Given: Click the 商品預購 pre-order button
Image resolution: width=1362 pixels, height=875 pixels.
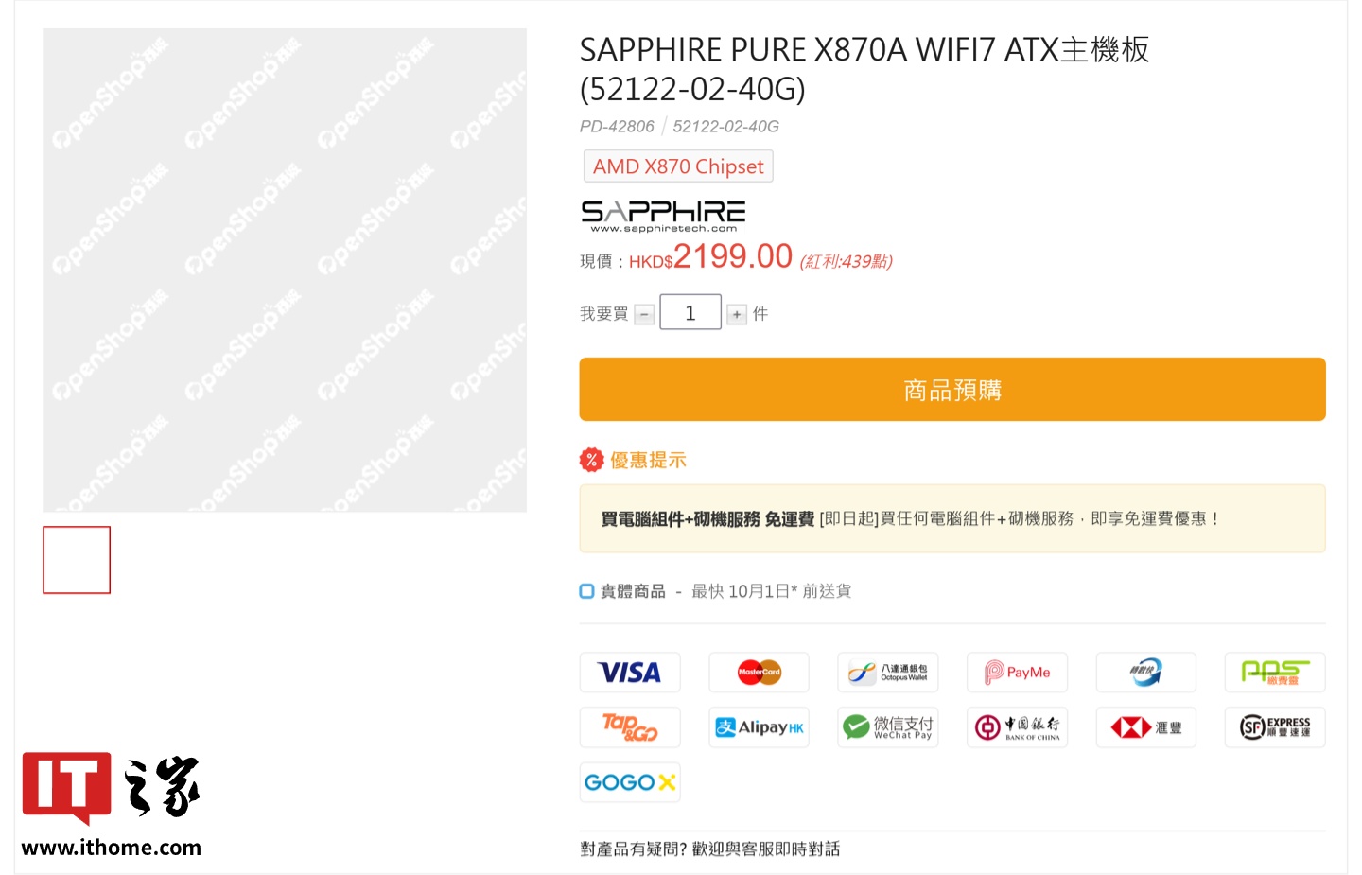Looking at the screenshot, I should tap(952, 389).
